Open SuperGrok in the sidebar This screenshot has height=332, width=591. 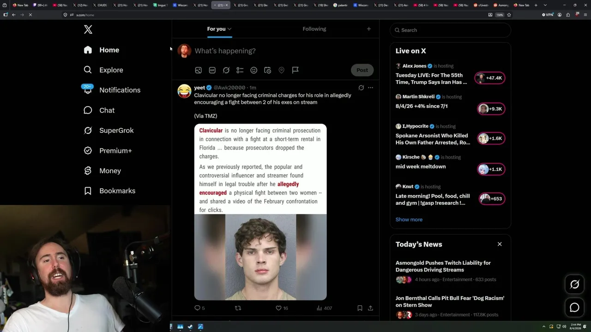(109, 130)
